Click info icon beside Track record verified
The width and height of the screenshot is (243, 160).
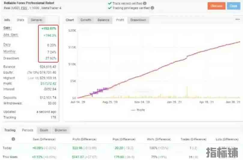coord(144,3)
